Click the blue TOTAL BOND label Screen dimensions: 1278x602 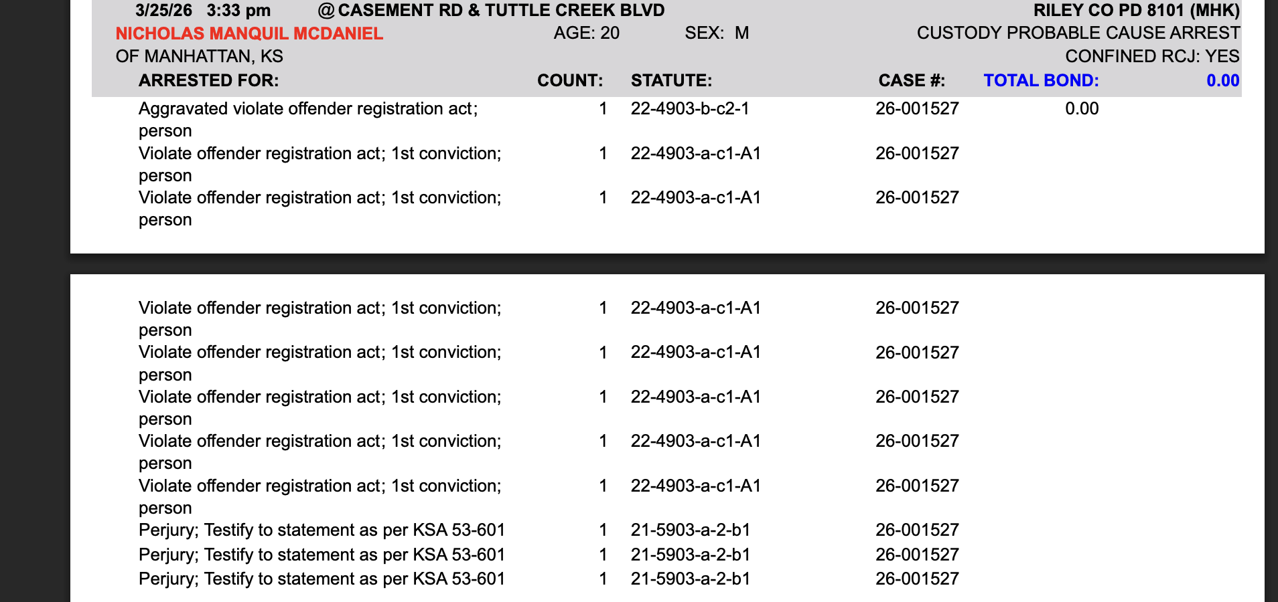tap(1041, 81)
